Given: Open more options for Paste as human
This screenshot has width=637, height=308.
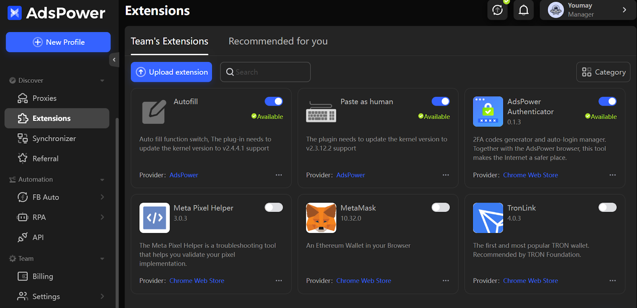Looking at the screenshot, I should tap(446, 175).
